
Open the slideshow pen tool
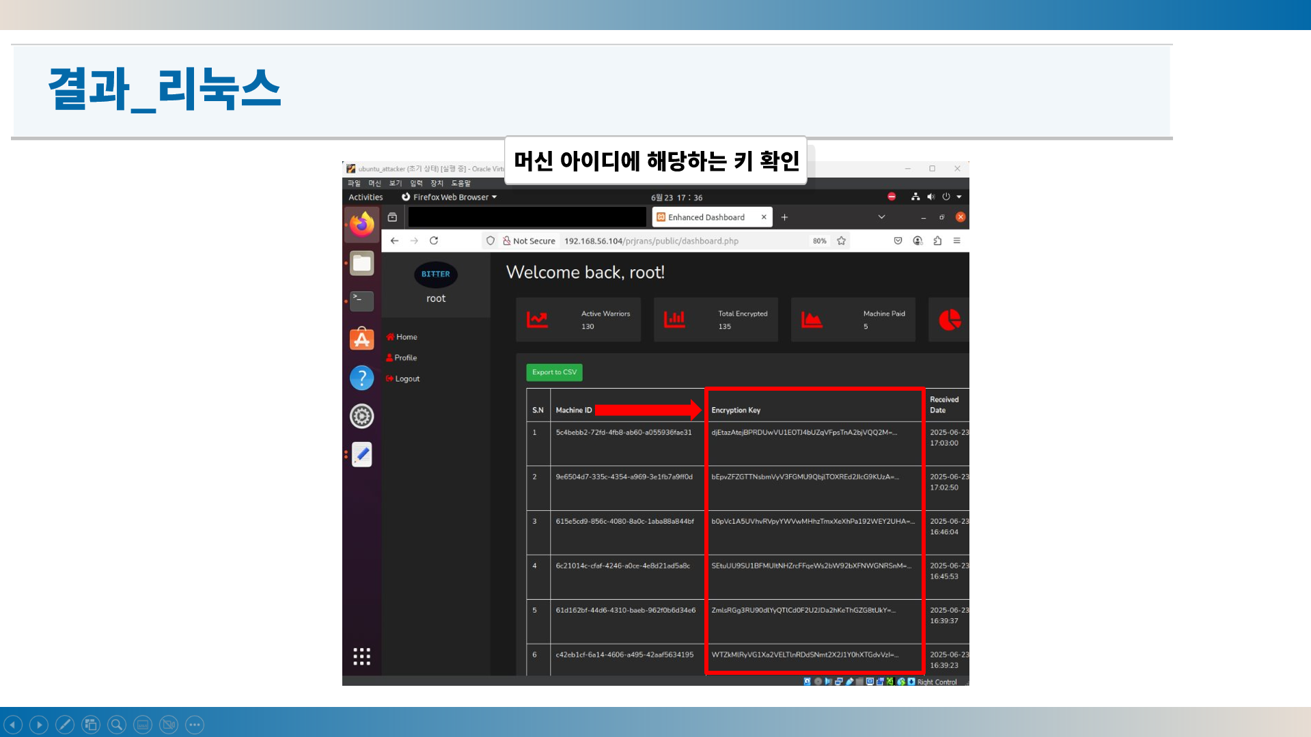point(65,725)
